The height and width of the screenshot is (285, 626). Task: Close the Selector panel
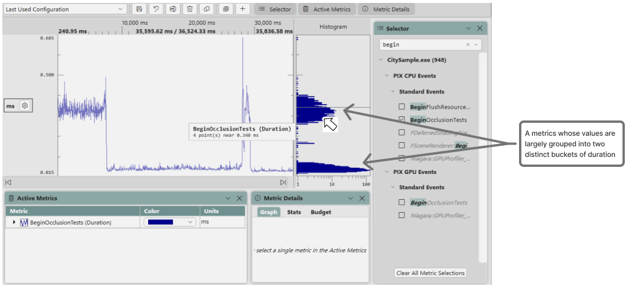[x=480, y=28]
